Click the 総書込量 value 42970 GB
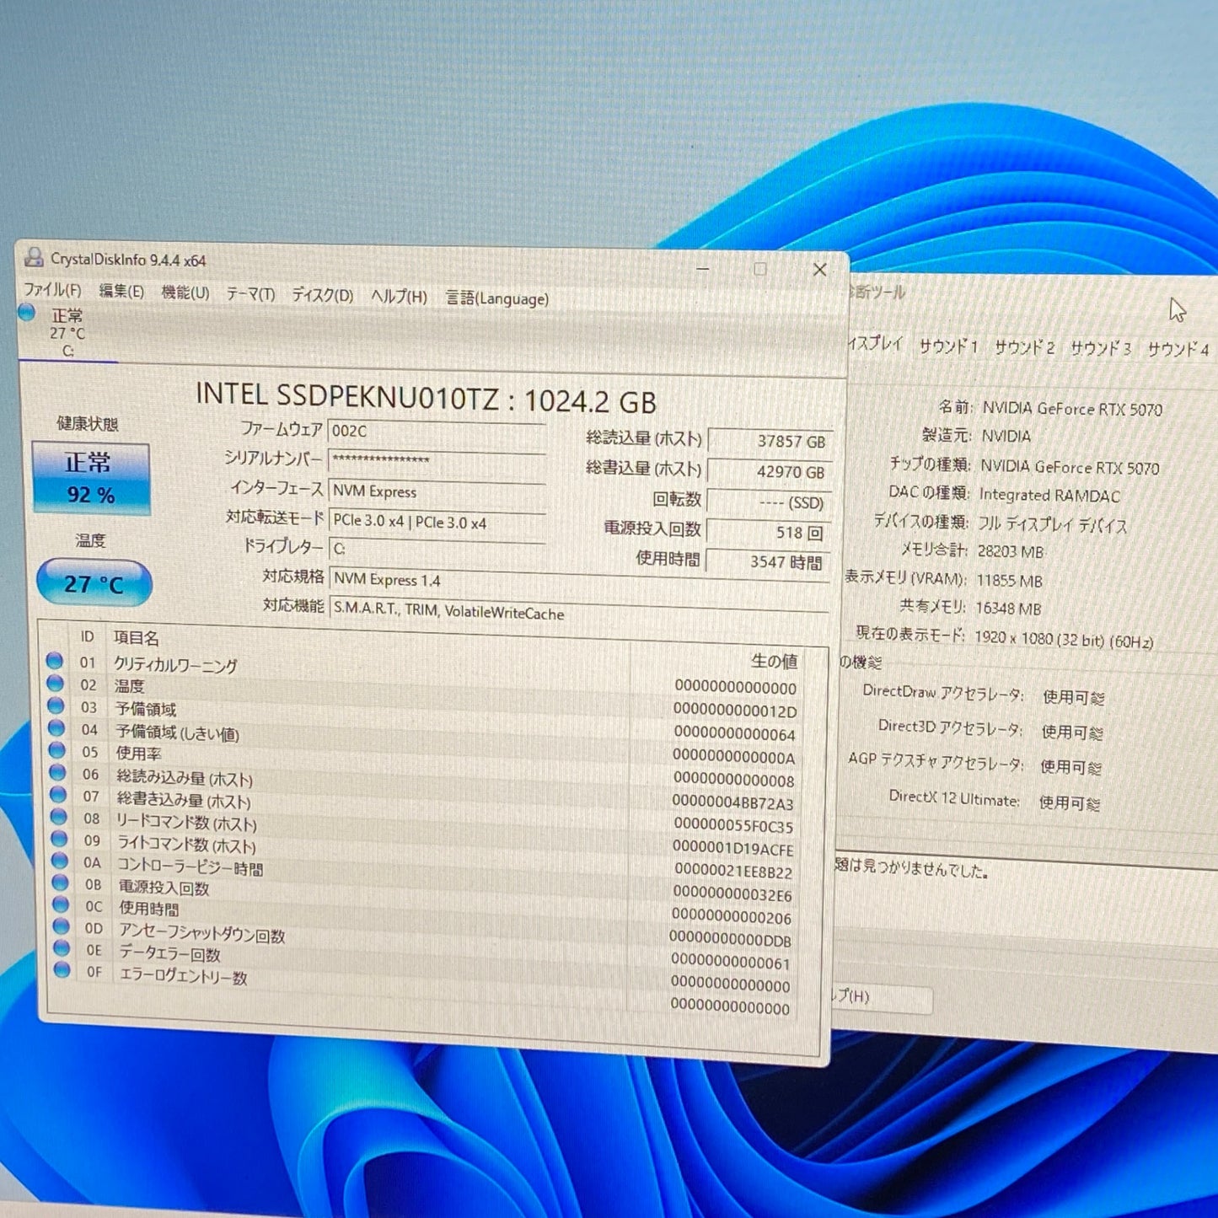The image size is (1218, 1218). coord(770,472)
